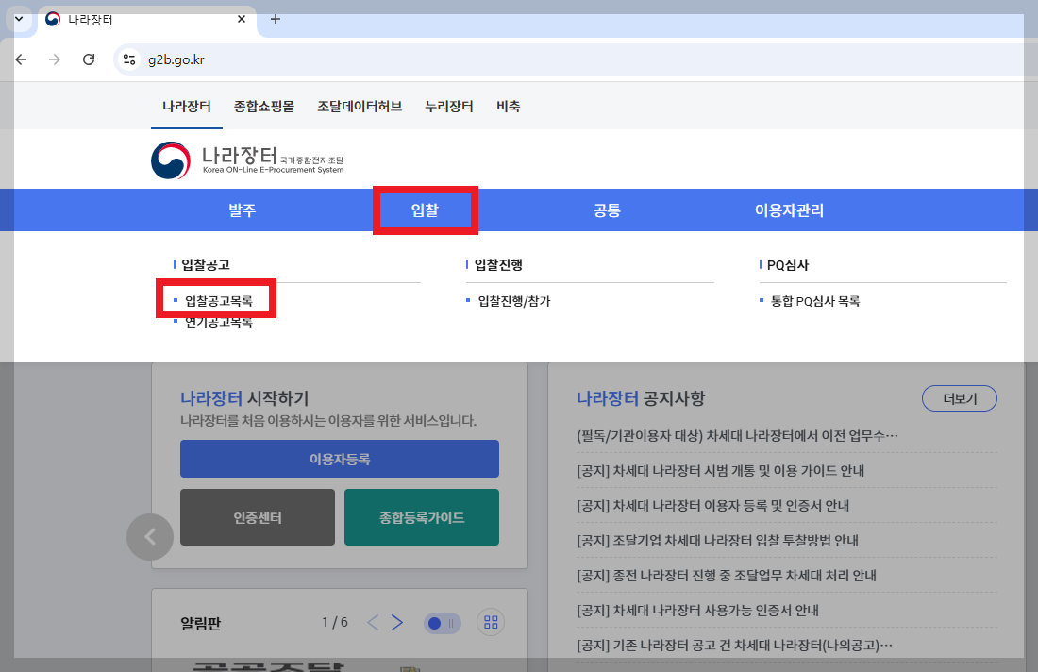Toggle 알림판 autoplay pause switch
Screen dimensions: 1038x672
pyautogui.click(x=443, y=623)
